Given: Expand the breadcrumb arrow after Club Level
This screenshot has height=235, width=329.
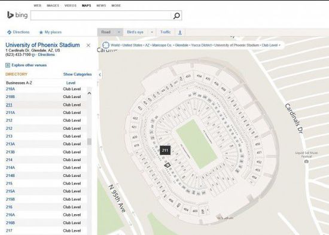Looking at the screenshot, I should (279, 45).
